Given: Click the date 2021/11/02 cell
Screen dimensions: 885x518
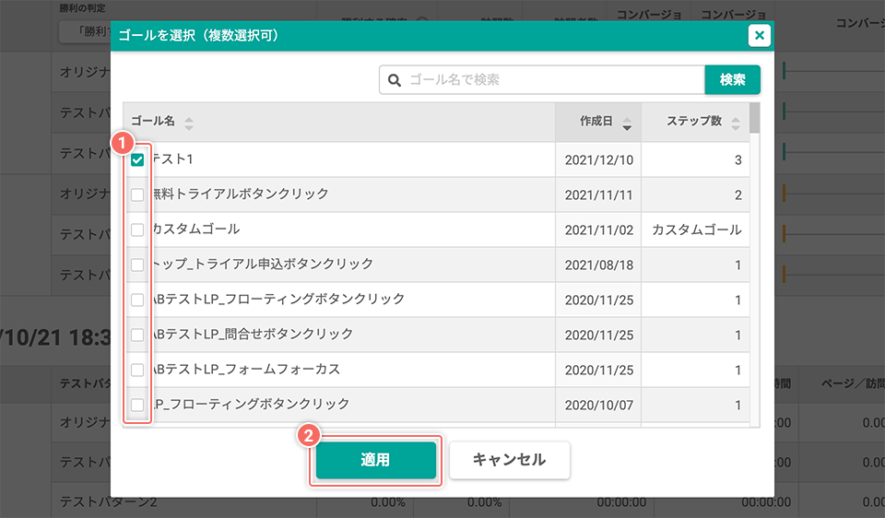Looking at the screenshot, I should 599,230.
